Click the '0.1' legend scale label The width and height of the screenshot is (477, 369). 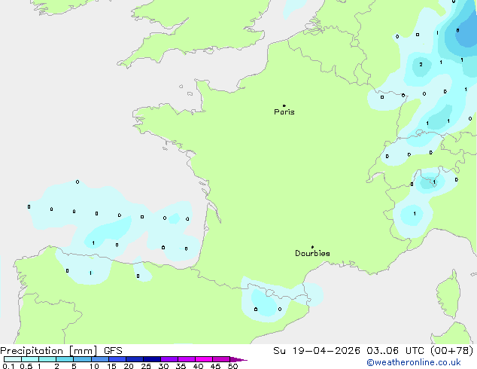(8, 366)
